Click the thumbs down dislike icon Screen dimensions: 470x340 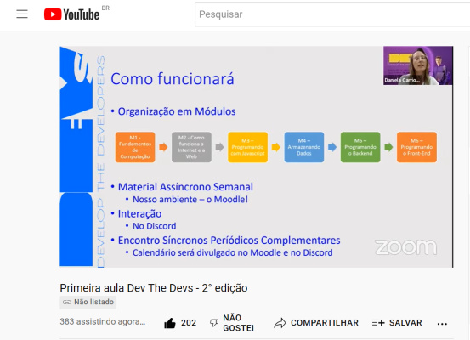pos(214,323)
